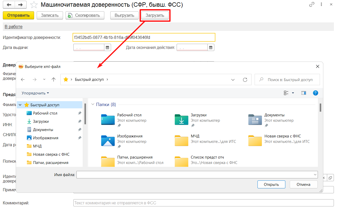Click the Выгрузить button

[x=124, y=15]
